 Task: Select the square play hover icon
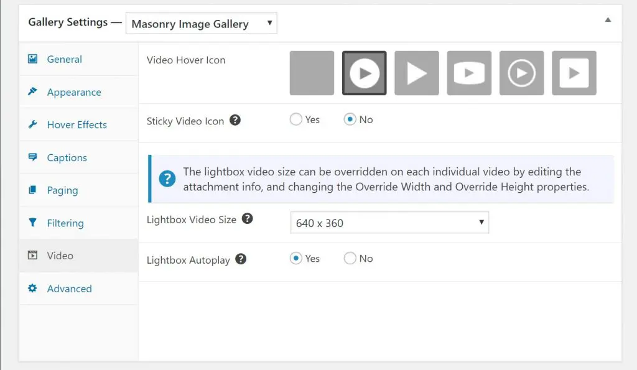574,73
